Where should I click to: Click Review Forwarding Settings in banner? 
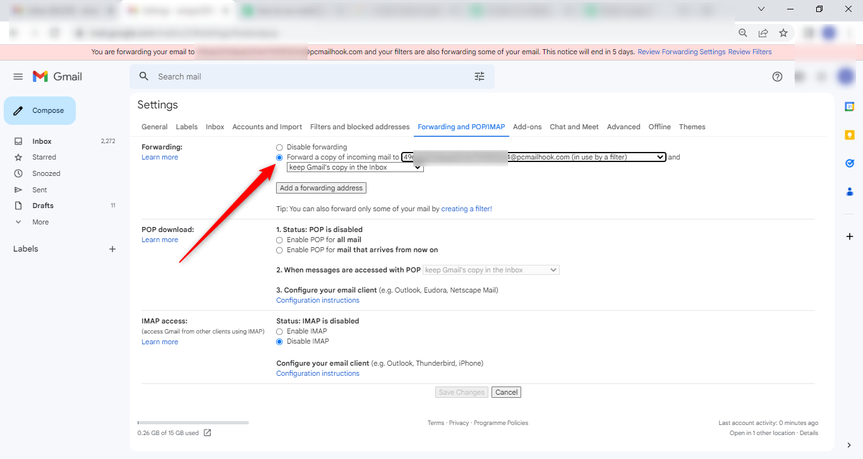(x=682, y=52)
